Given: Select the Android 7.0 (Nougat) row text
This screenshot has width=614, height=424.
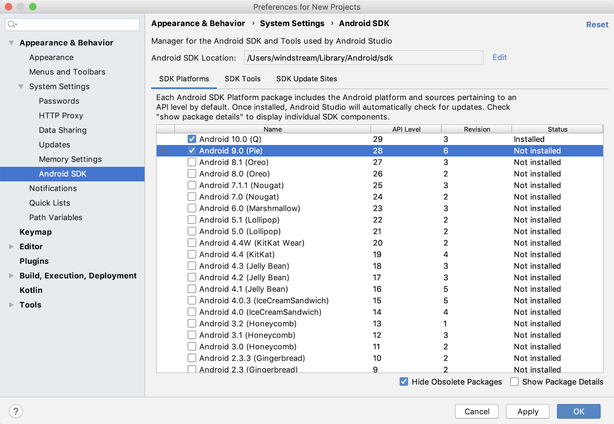Looking at the screenshot, I should [239, 197].
